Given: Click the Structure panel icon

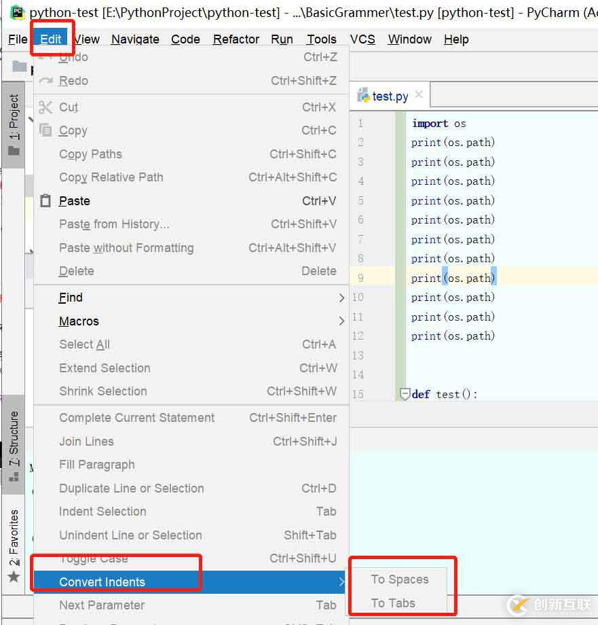Looking at the screenshot, I should click(x=14, y=477).
